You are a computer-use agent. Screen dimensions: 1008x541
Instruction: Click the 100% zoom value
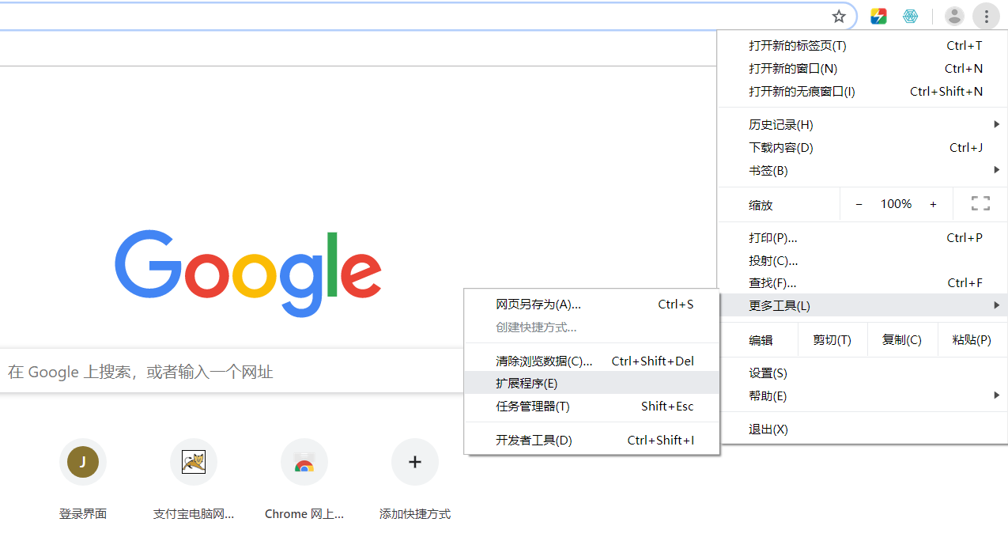(x=896, y=204)
